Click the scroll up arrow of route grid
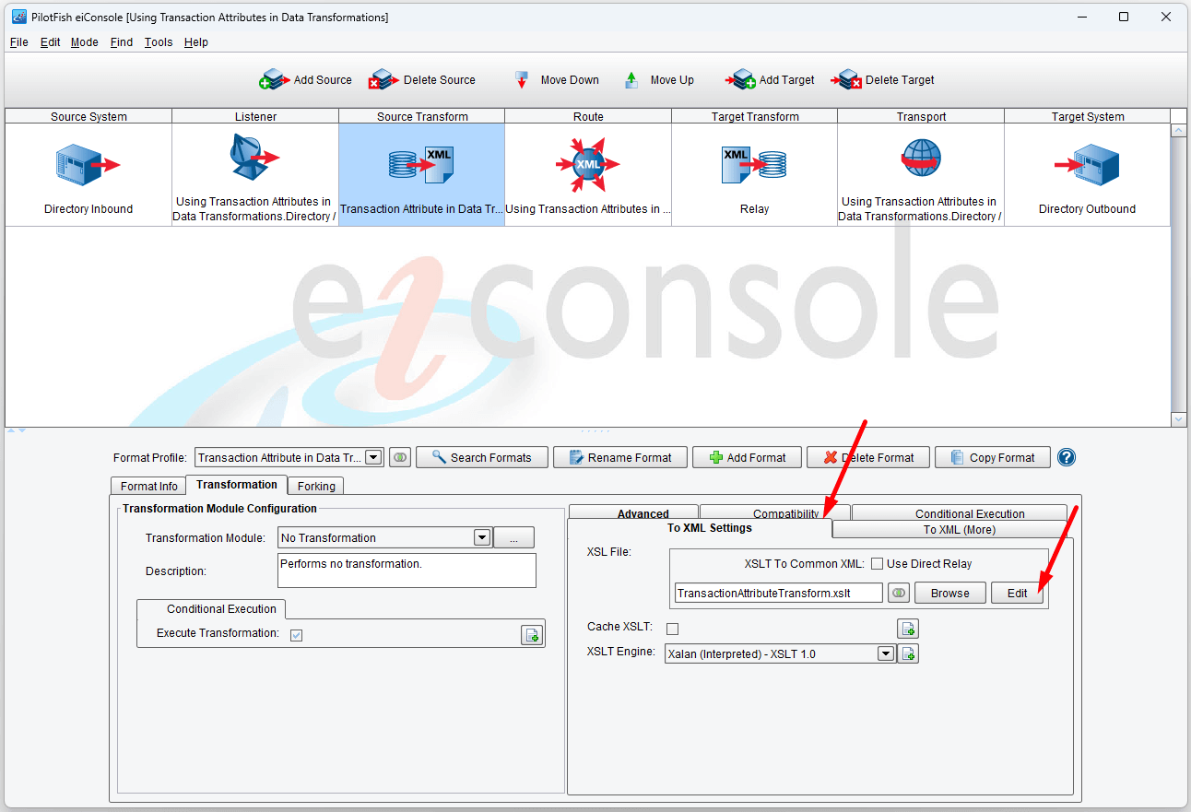The image size is (1191, 812). (1179, 131)
